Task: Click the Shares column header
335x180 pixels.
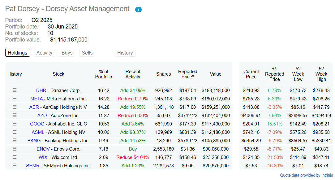Action: (163, 74)
